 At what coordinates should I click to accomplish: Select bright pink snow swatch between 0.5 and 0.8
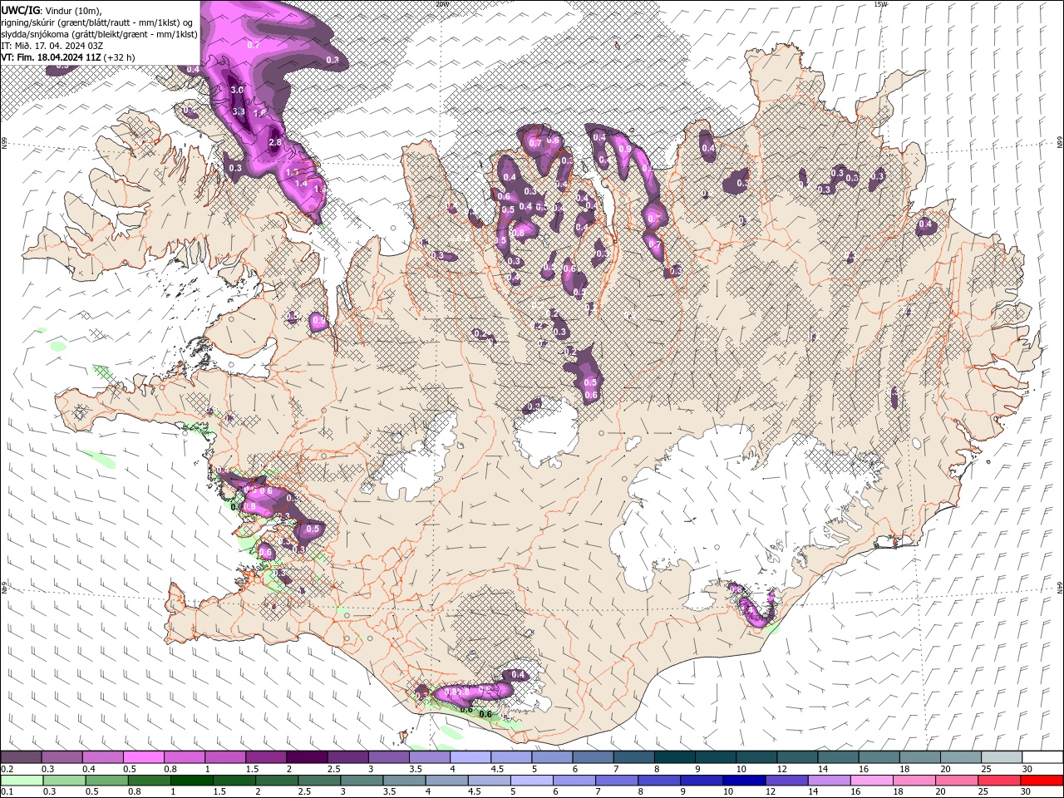[x=143, y=757]
